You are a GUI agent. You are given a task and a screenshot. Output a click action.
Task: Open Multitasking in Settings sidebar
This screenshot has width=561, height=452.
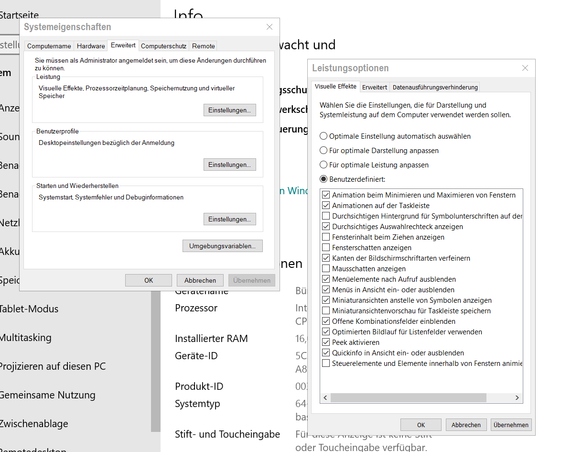pos(25,337)
